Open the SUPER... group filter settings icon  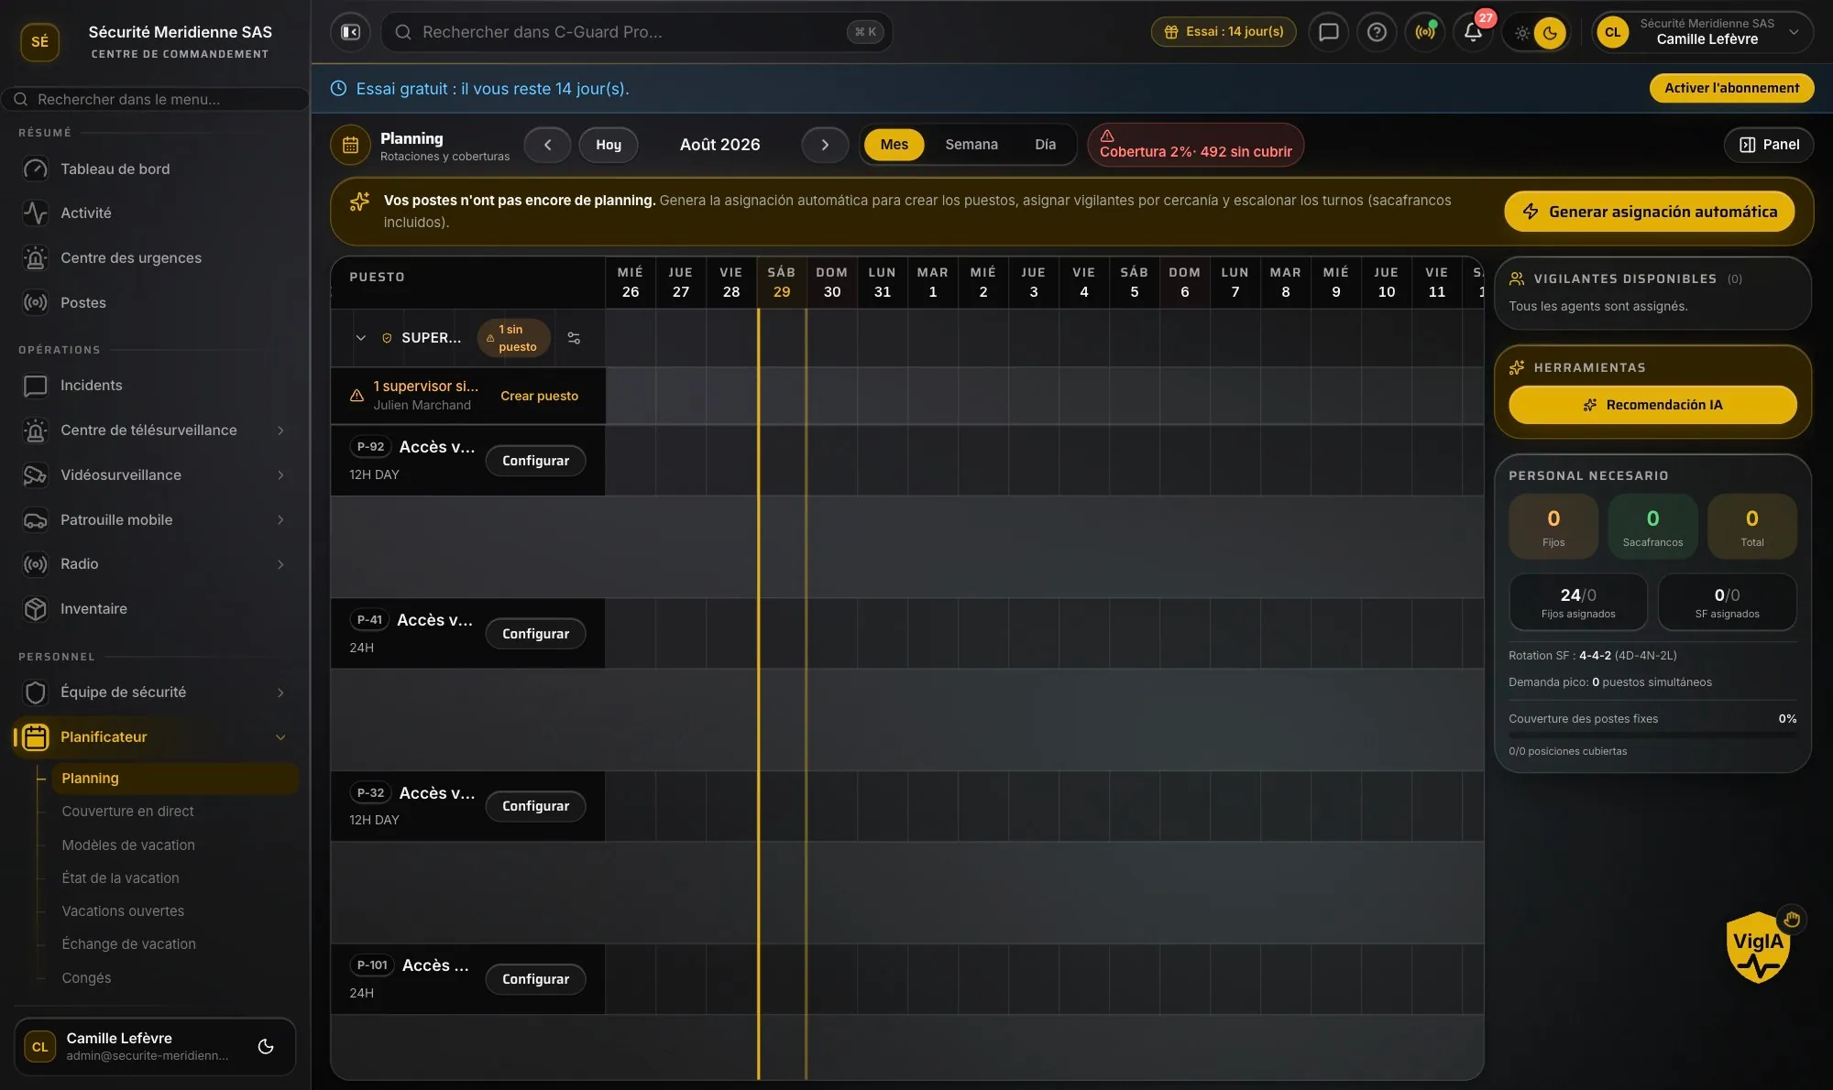click(x=574, y=338)
